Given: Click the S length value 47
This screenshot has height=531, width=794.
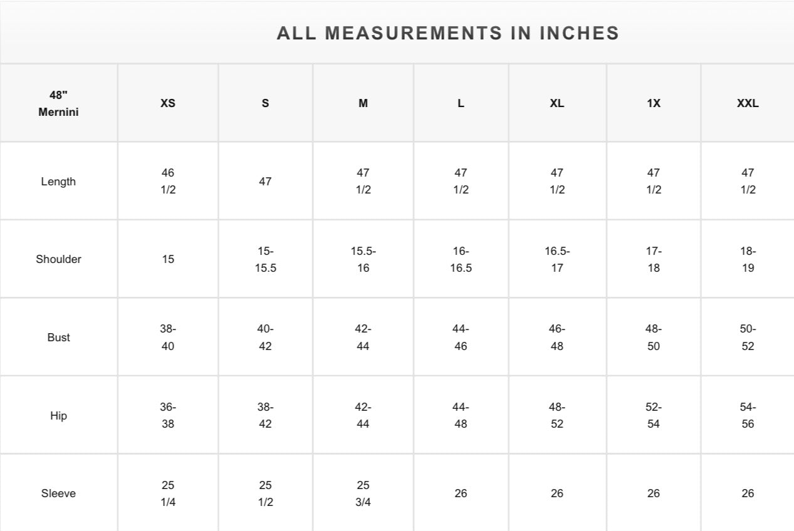Looking at the screenshot, I should click(265, 182).
